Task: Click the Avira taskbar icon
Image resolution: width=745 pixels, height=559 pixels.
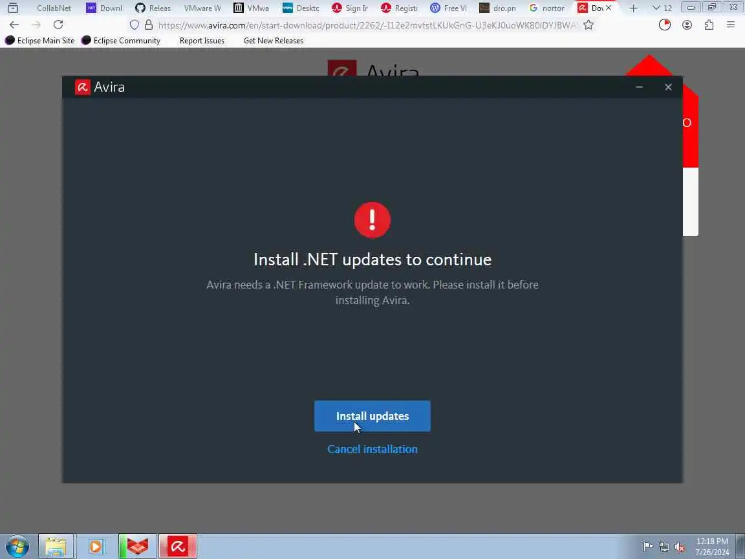Action: click(x=178, y=546)
